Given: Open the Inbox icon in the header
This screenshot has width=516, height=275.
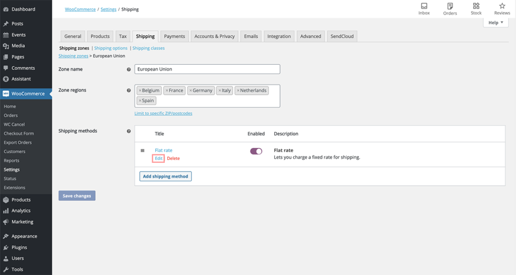Looking at the screenshot, I should (424, 6).
